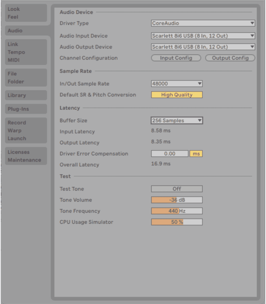266x304 pixels.
Task: Adjust the Tone Volume slider
Action: click(176, 200)
